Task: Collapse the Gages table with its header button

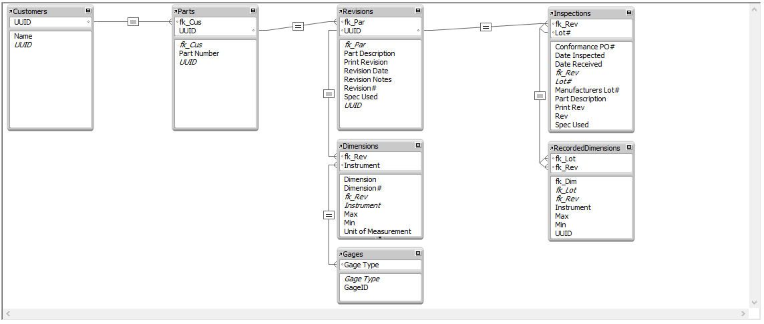Action: point(418,253)
